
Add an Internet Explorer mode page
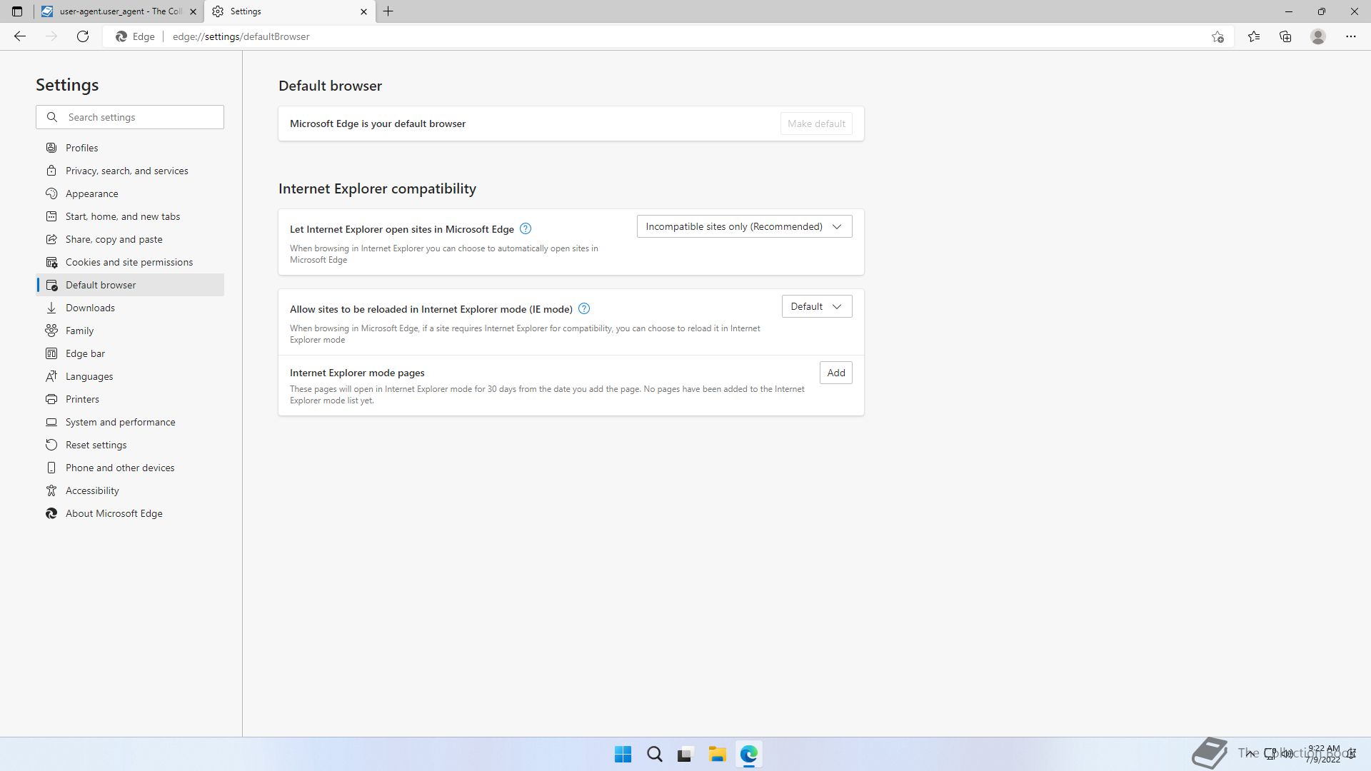[835, 373]
